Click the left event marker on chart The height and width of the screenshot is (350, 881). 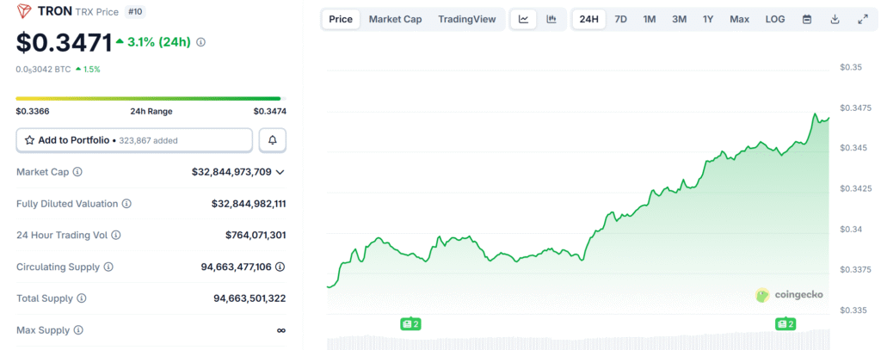pos(410,324)
